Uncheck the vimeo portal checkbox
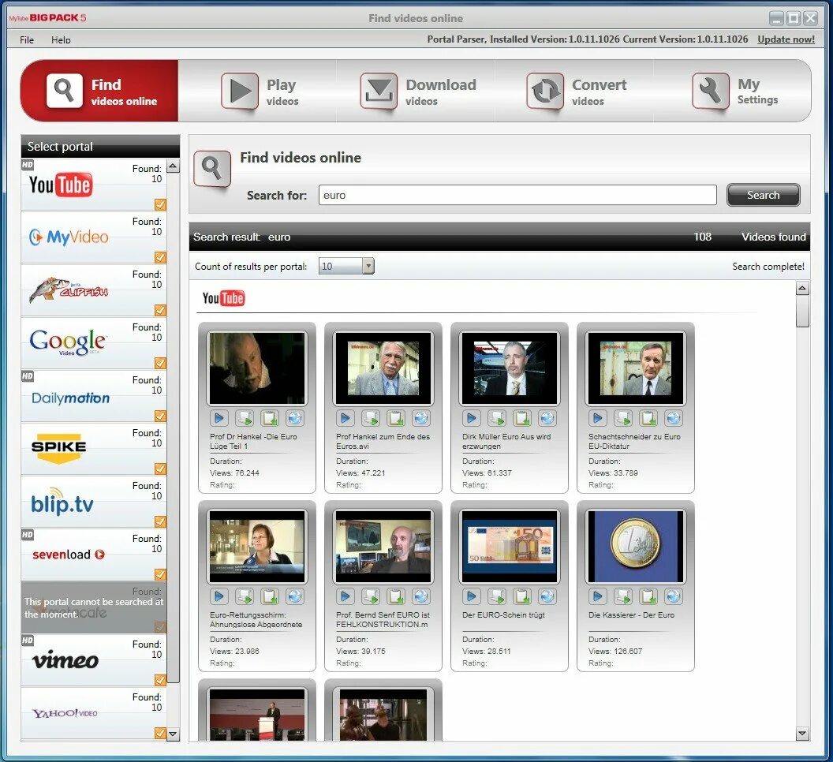Image resolution: width=833 pixels, height=762 pixels. pos(160,680)
